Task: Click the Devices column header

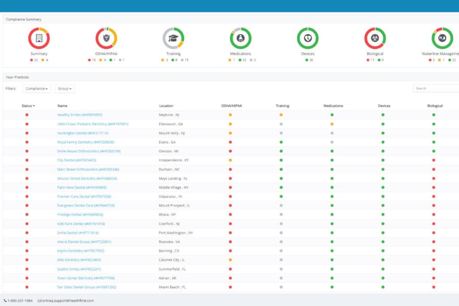Action: point(384,106)
